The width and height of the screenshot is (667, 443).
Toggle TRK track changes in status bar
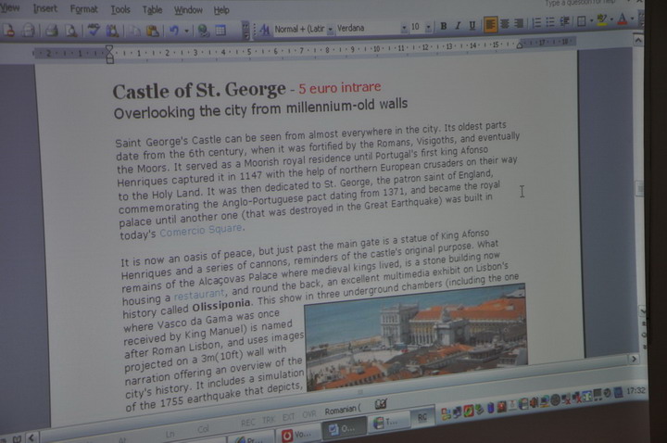(269, 420)
